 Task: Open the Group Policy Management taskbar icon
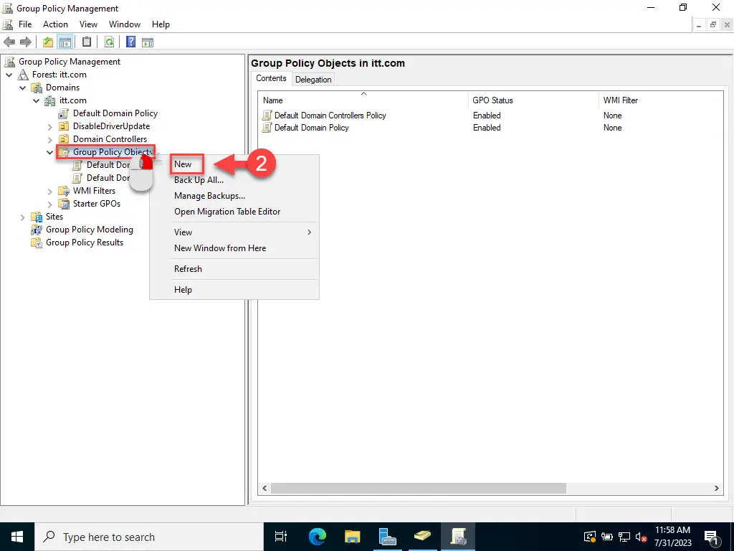coord(457,537)
